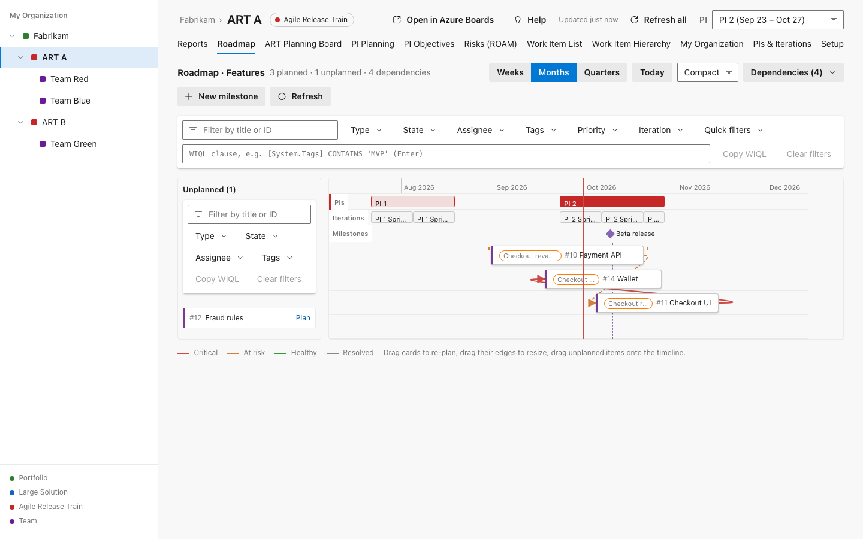Click the filter icon in the main title filter box

tap(193, 130)
